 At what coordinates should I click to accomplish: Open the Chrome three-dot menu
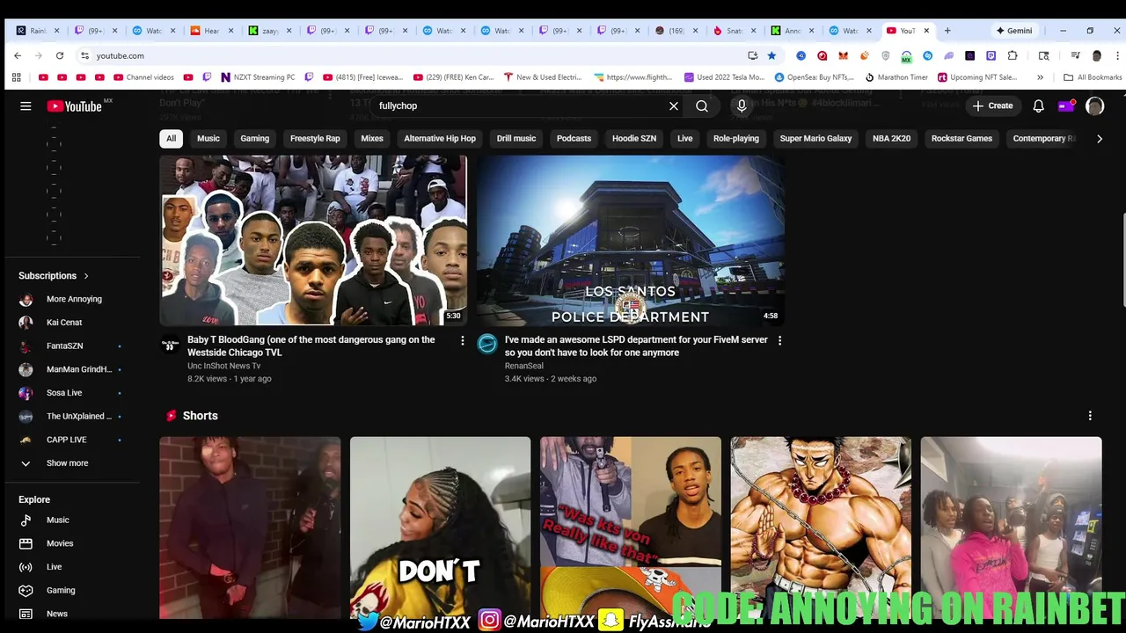[1117, 55]
